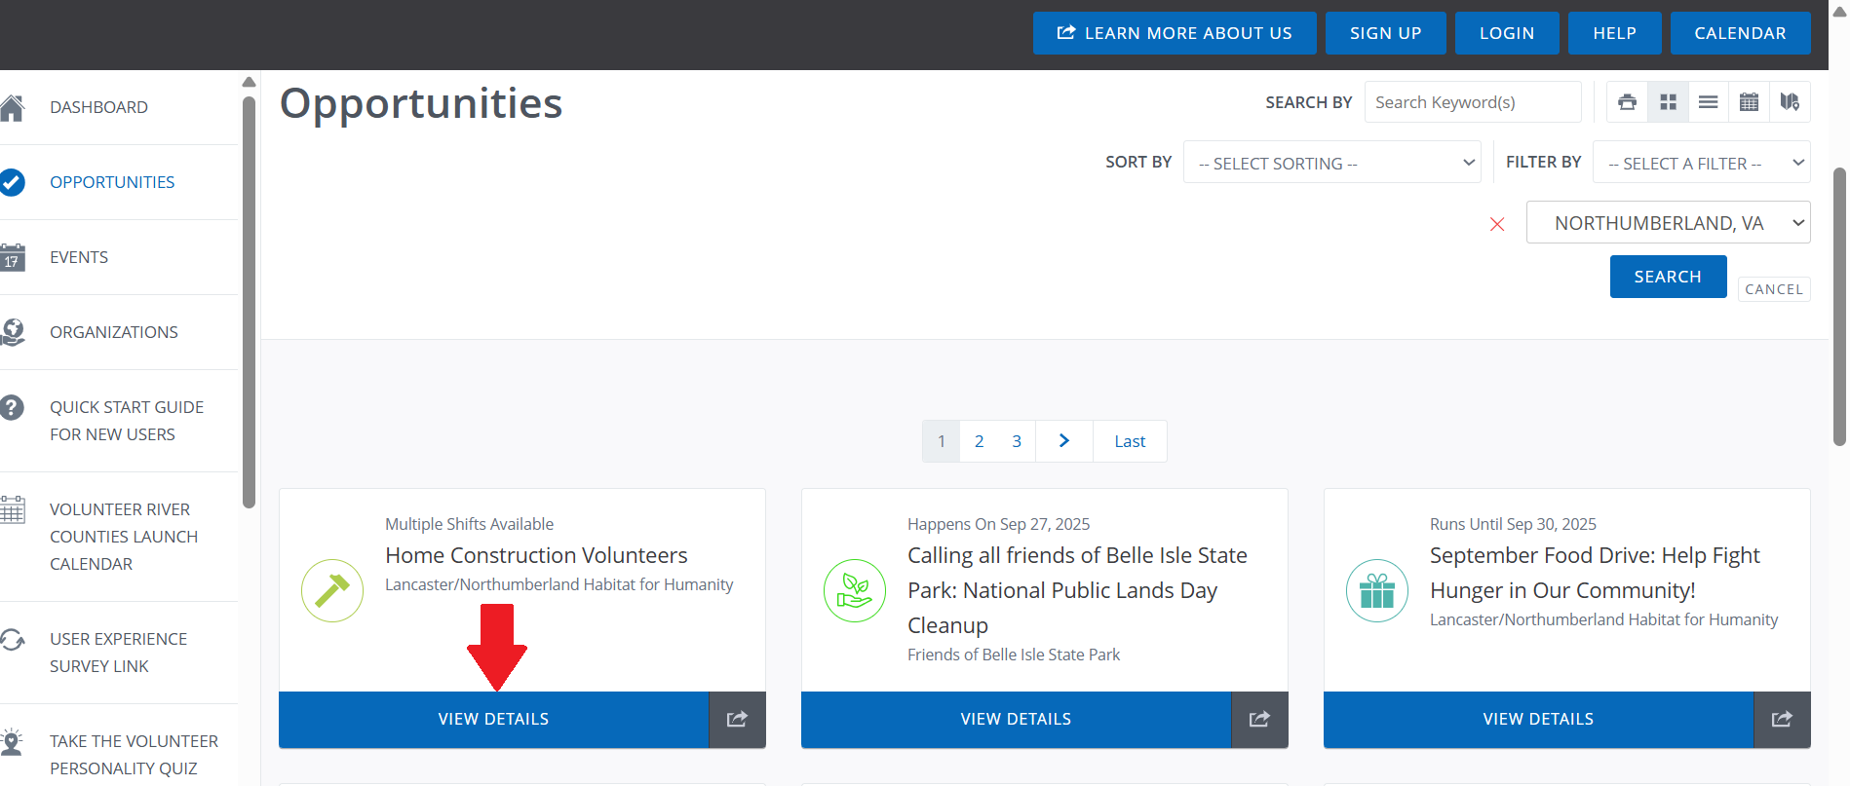Click the Help button

tap(1614, 33)
